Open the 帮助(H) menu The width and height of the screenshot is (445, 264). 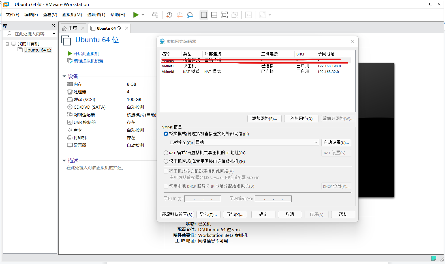click(118, 15)
